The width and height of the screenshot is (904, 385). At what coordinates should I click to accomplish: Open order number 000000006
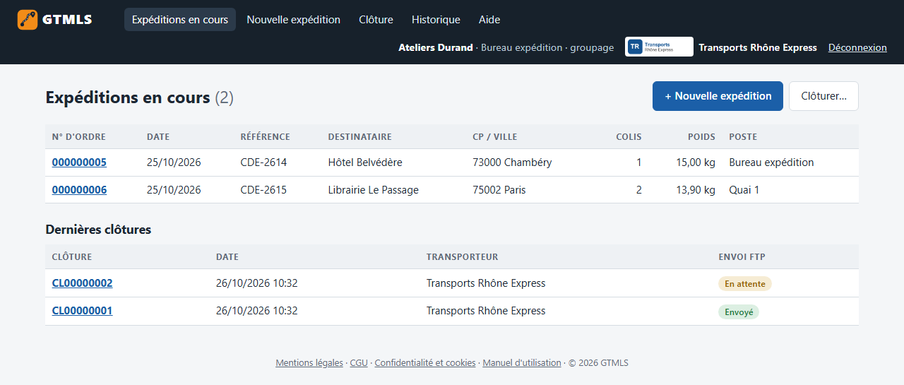(x=79, y=190)
